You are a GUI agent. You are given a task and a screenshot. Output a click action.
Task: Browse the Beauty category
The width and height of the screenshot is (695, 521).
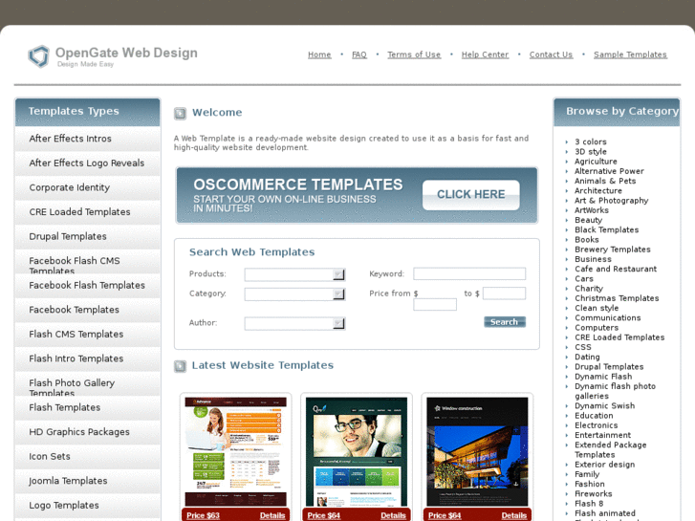588,221
